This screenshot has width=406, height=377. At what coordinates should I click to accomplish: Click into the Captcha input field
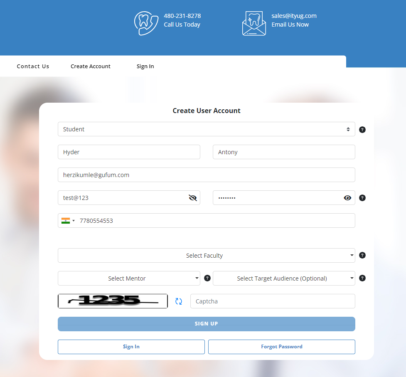click(x=272, y=301)
